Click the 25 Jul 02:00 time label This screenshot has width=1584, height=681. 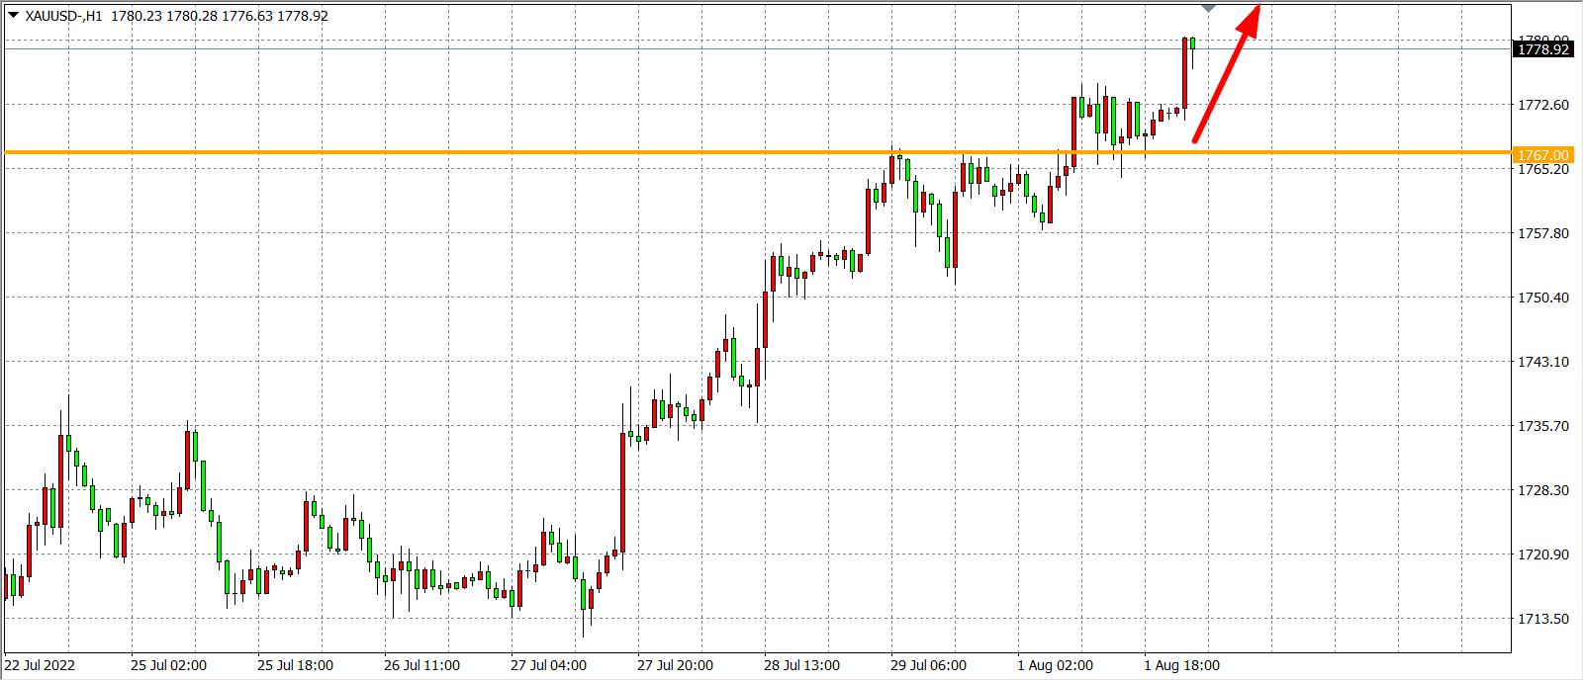tap(168, 665)
